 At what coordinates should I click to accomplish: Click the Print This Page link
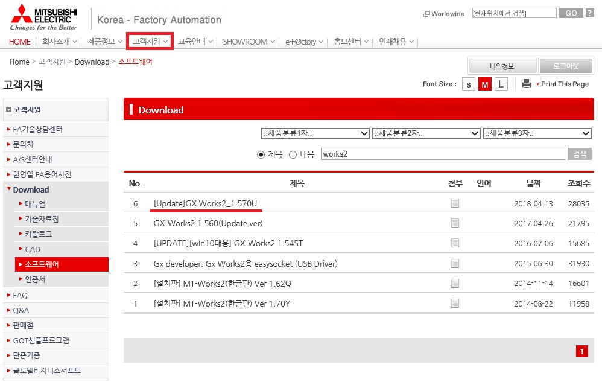point(565,84)
